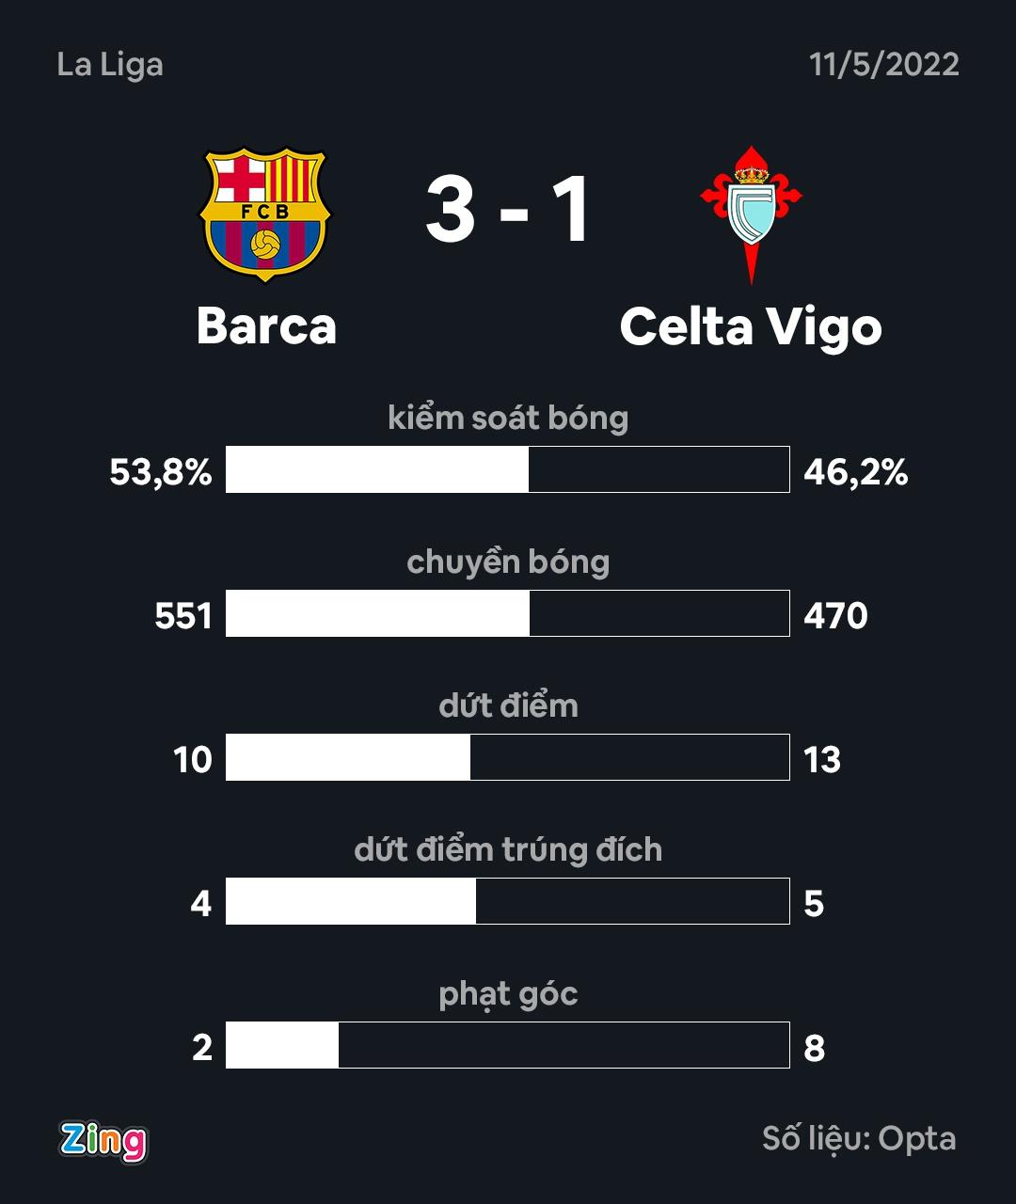Click the phạt góc corners bar
1016x1204 pixels.
tap(508, 1045)
